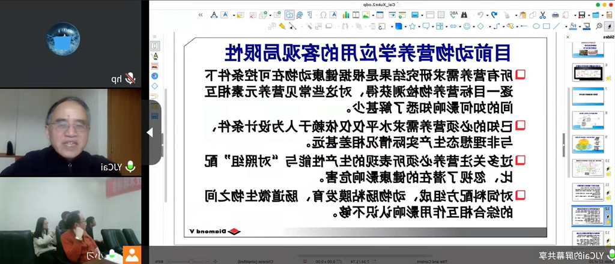Click the Duplicate Slide icon

[x=263, y=15]
